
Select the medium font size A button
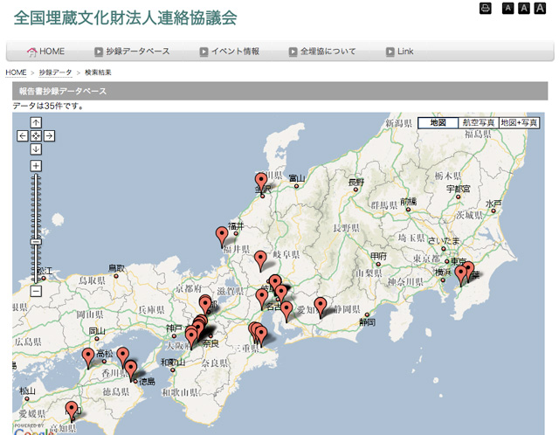tap(524, 8)
